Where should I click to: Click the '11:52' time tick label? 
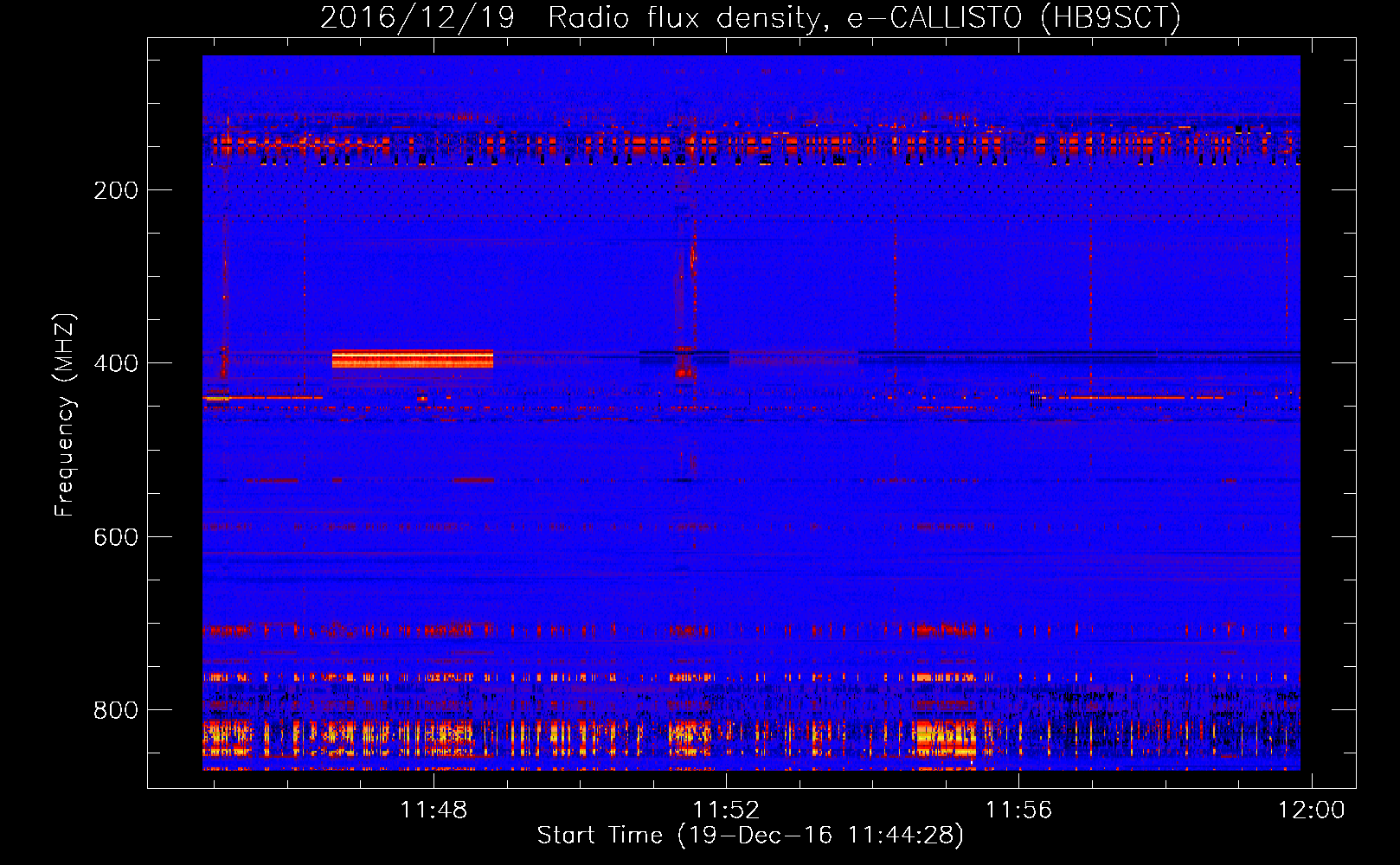pyautogui.click(x=727, y=810)
